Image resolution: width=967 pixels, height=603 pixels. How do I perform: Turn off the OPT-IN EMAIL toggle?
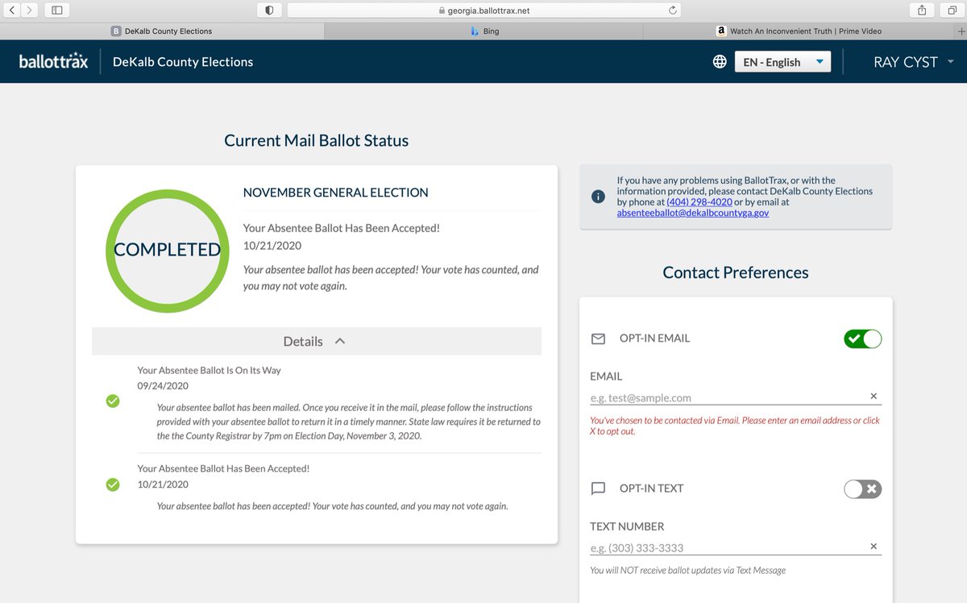(x=862, y=339)
